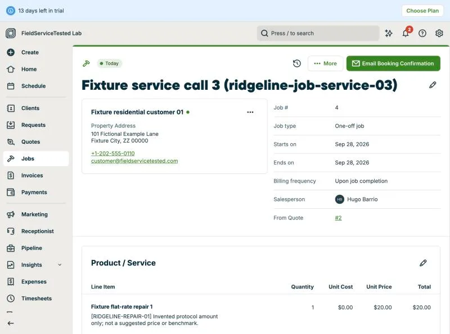Viewport: 450px width, 334px height.
Task: Open the Quotes sidebar icon
Action: pyautogui.click(x=11, y=142)
